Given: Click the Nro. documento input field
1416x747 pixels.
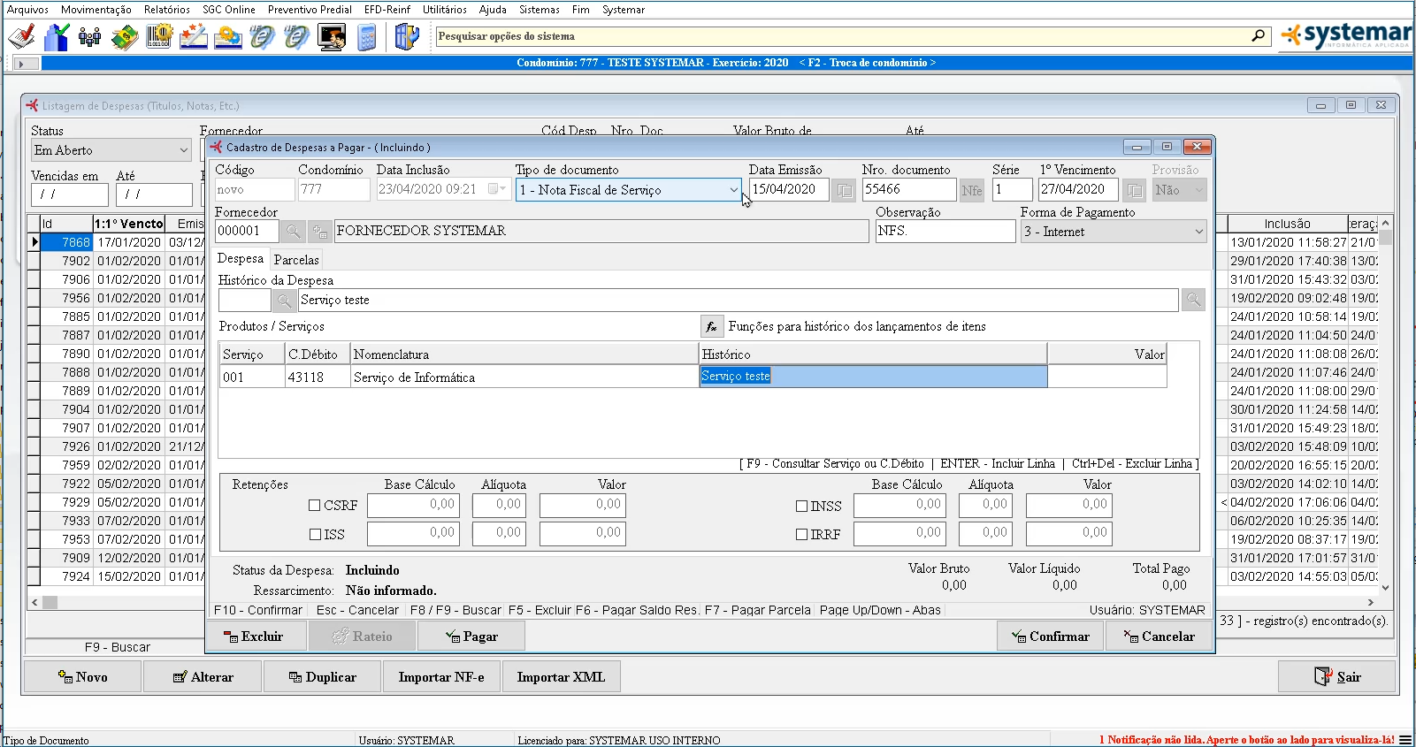Looking at the screenshot, I should point(908,190).
